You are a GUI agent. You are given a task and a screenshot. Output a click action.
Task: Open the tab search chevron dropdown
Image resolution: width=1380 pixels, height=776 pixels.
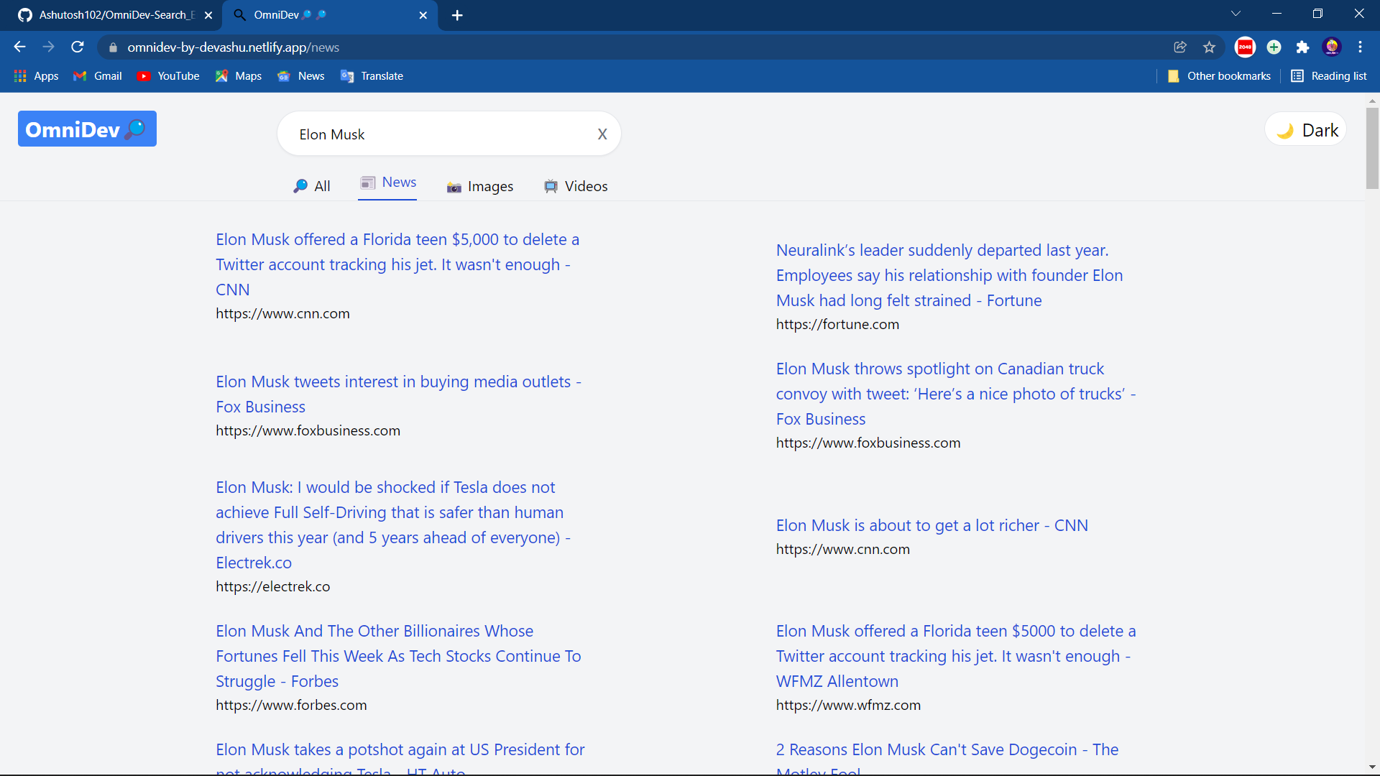[x=1236, y=13]
